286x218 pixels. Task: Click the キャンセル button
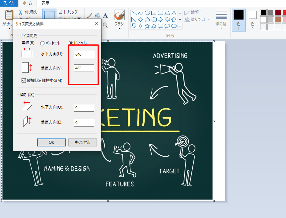pos(82,142)
